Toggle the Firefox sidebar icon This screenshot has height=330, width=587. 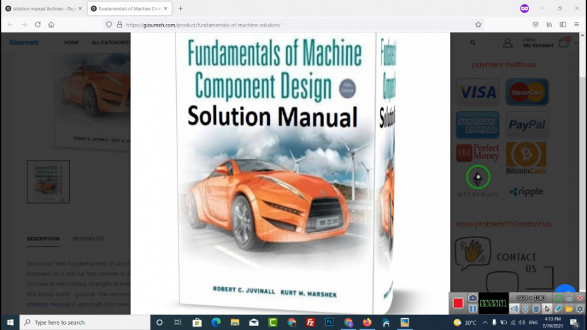point(563,25)
